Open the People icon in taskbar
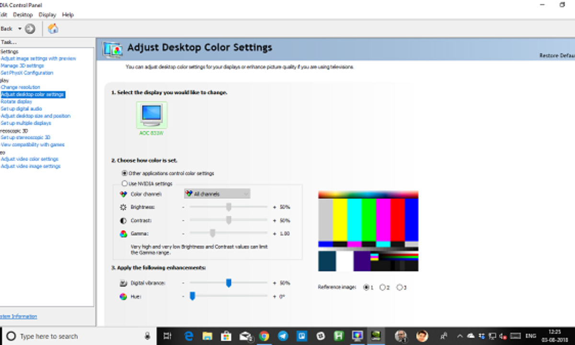 click(x=444, y=336)
